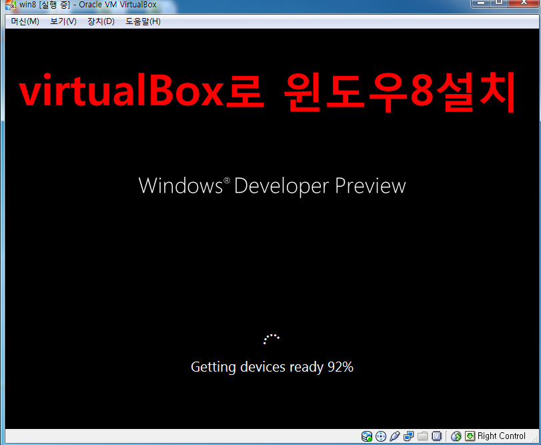The height and width of the screenshot is (445, 541).
Task: Click the 'Getting devices ready 92%' progress text
Action: pos(272,367)
